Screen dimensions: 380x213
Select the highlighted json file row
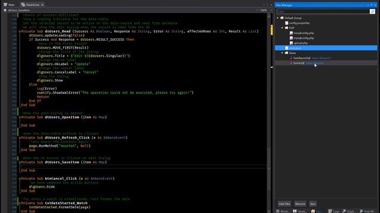point(326,48)
